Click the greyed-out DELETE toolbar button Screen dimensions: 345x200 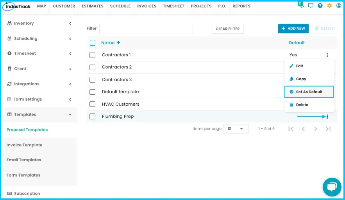click(x=325, y=29)
